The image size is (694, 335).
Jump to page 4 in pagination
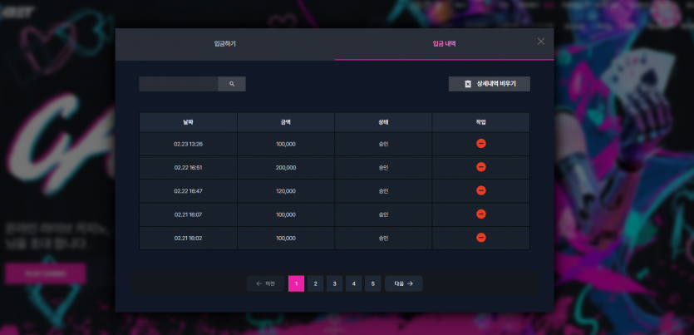click(353, 283)
